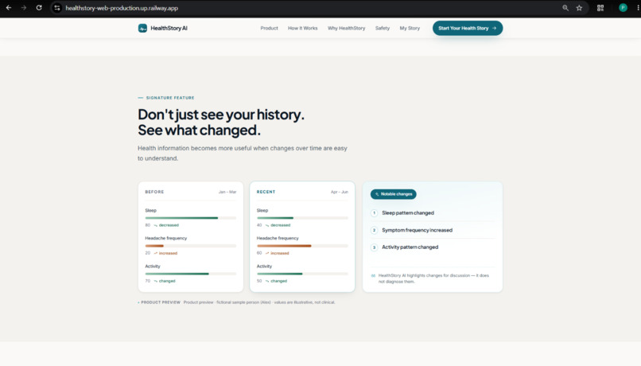The width and height of the screenshot is (641, 366).
Task: Click the SIGNATURE FEATURE label
Action: 170,98
